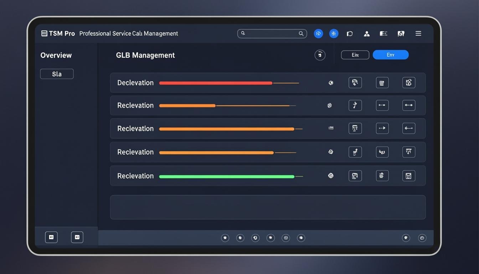Open the chat bubble icon in top bar
Image resolution: width=479 pixels, height=274 pixels.
[350, 34]
